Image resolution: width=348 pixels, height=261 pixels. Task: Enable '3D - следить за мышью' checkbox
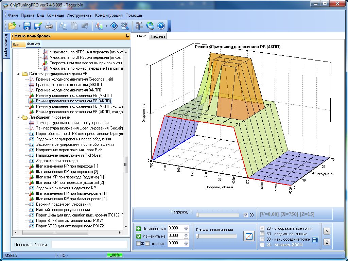coord(262,234)
